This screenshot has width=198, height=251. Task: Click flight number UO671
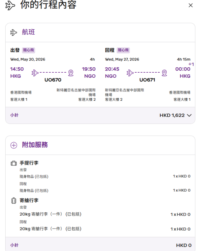click(x=148, y=80)
